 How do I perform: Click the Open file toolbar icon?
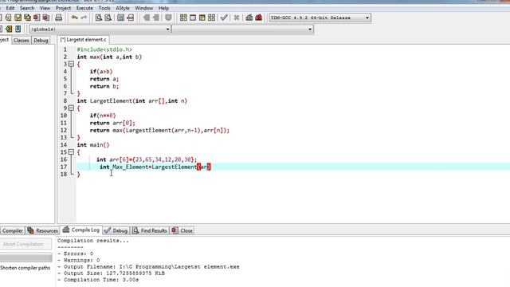(9, 18)
